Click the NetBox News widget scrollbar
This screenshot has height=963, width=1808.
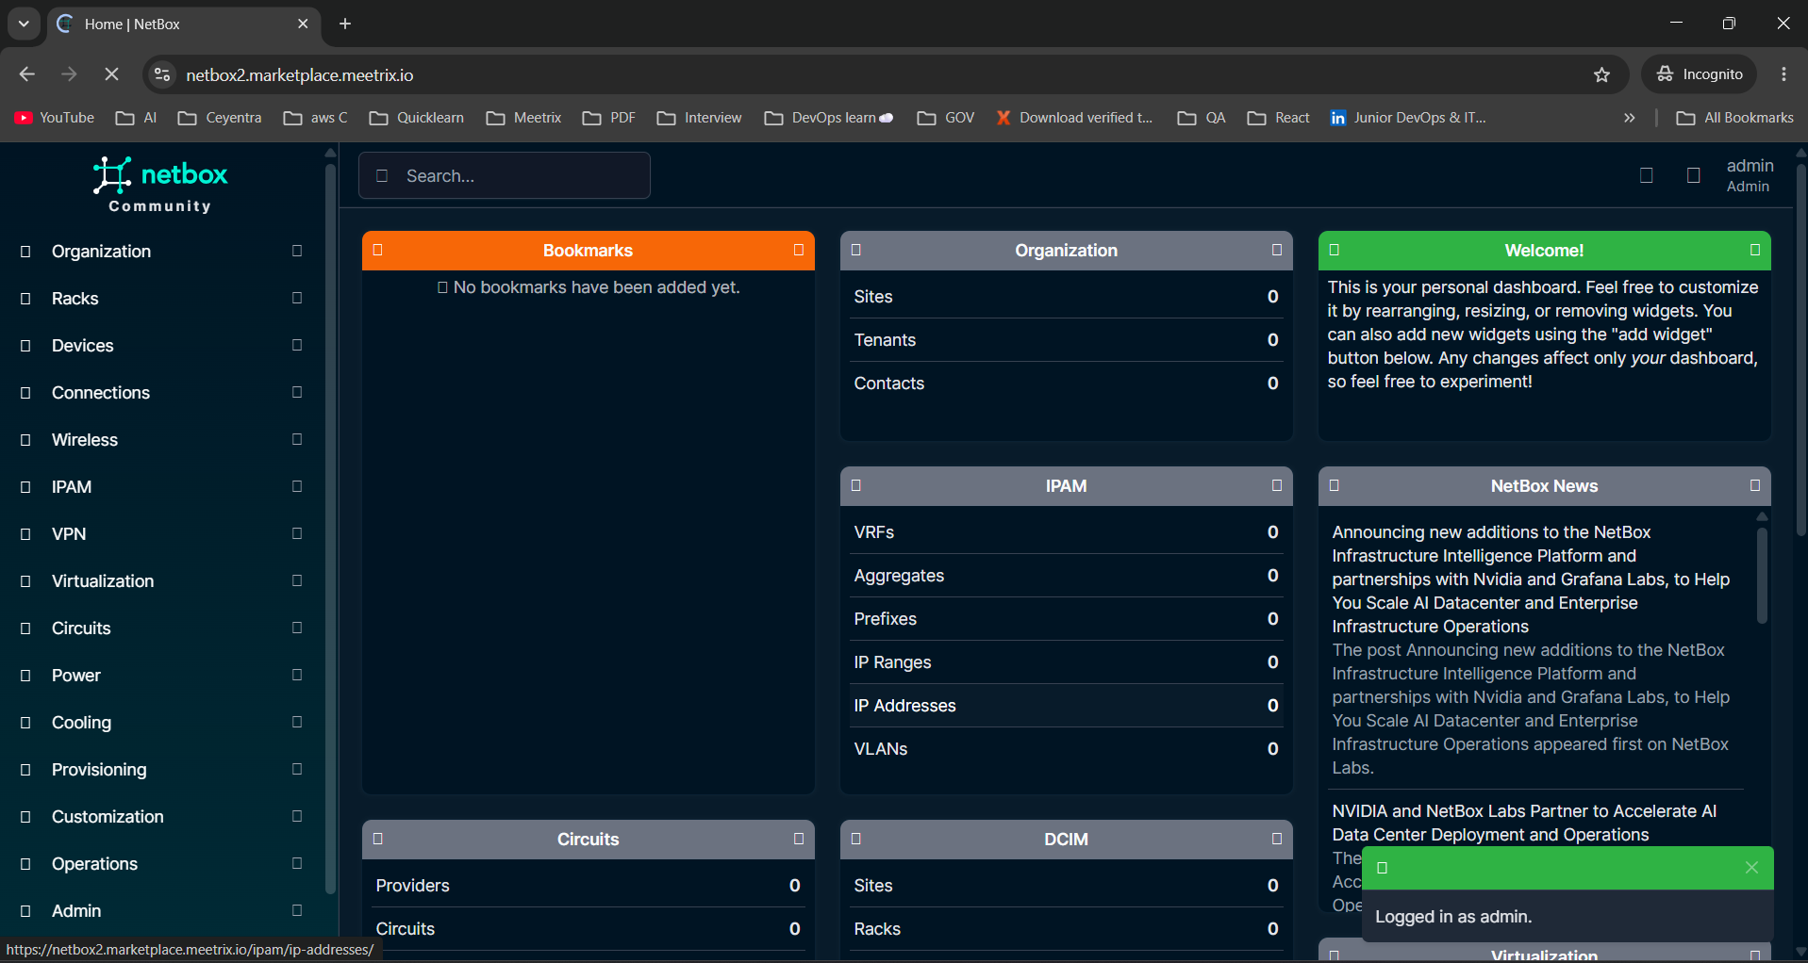tap(1761, 576)
